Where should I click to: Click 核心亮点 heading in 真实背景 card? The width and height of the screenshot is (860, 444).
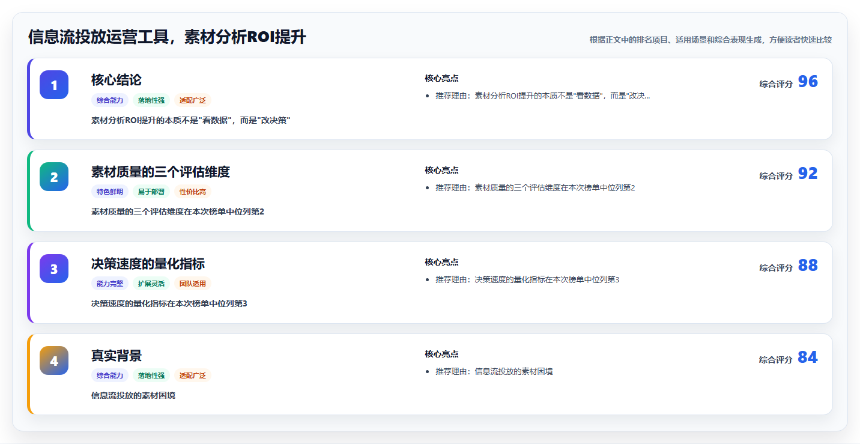(441, 354)
